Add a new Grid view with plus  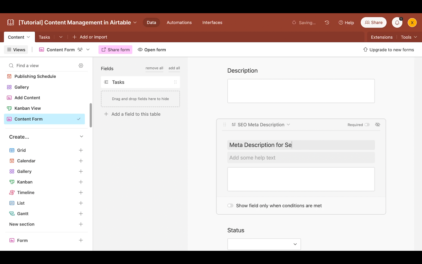[x=81, y=150]
